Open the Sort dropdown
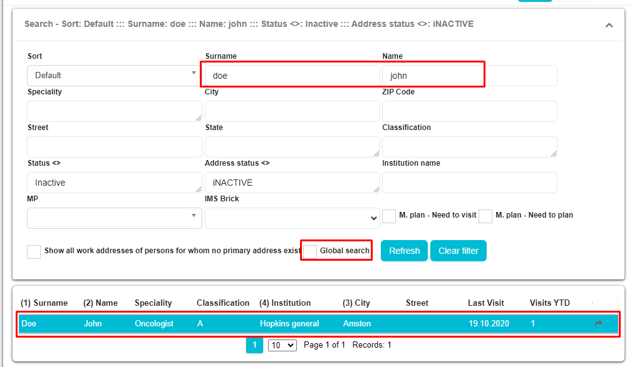This screenshot has width=632, height=367. tap(114, 76)
